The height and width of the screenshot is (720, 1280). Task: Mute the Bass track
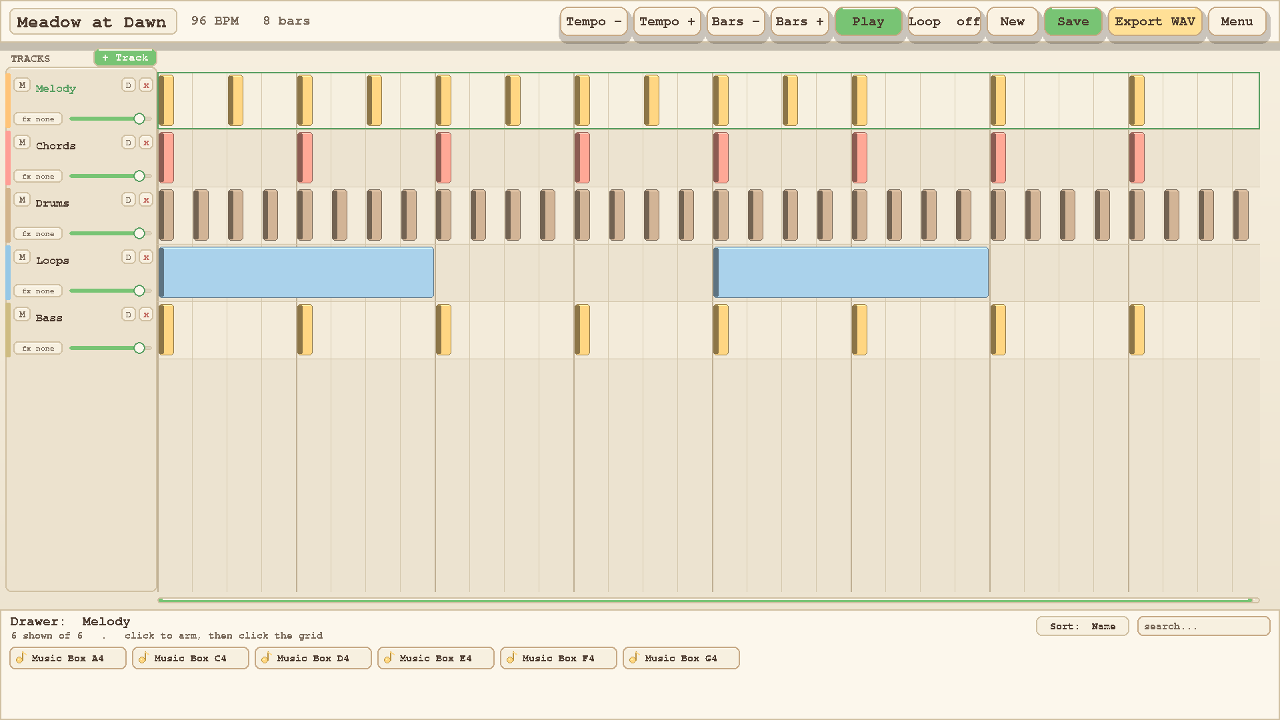[x=22, y=315]
